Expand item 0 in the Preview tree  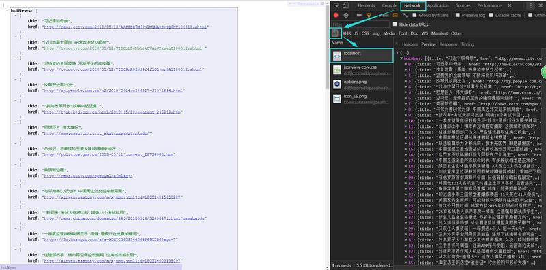[405, 64]
